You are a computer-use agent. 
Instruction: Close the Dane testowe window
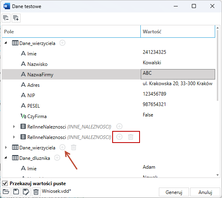tap(212, 6)
